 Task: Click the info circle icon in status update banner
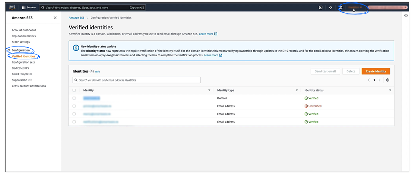[76, 48]
